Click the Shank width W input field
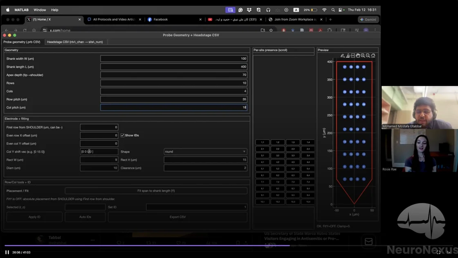 [174, 59]
